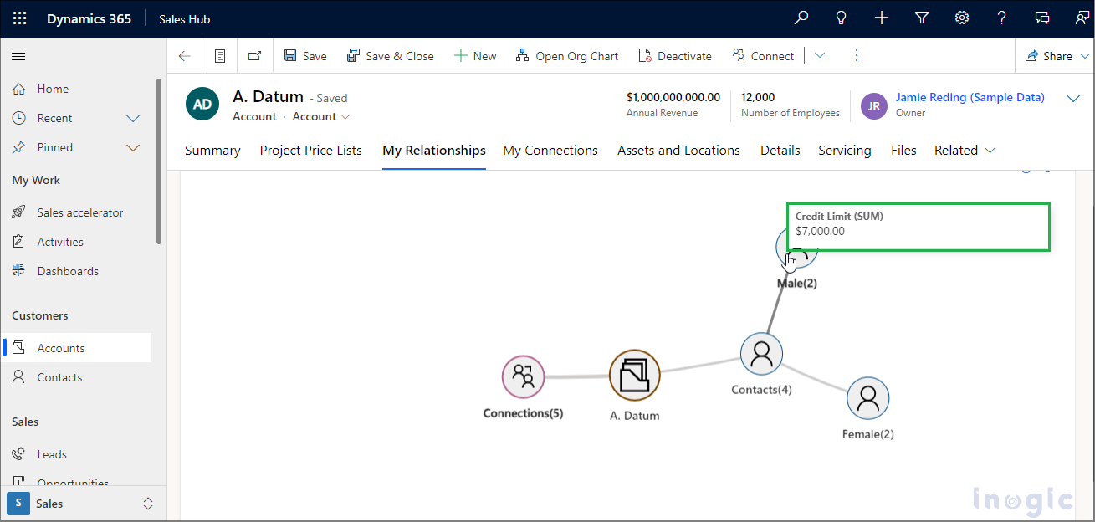This screenshot has width=1095, height=522.
Task: Click Deactivate in command bar
Action: point(675,56)
